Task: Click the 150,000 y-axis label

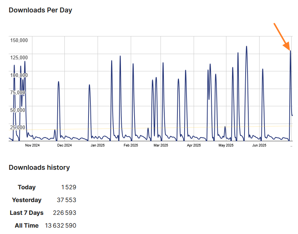Action: click(x=19, y=40)
